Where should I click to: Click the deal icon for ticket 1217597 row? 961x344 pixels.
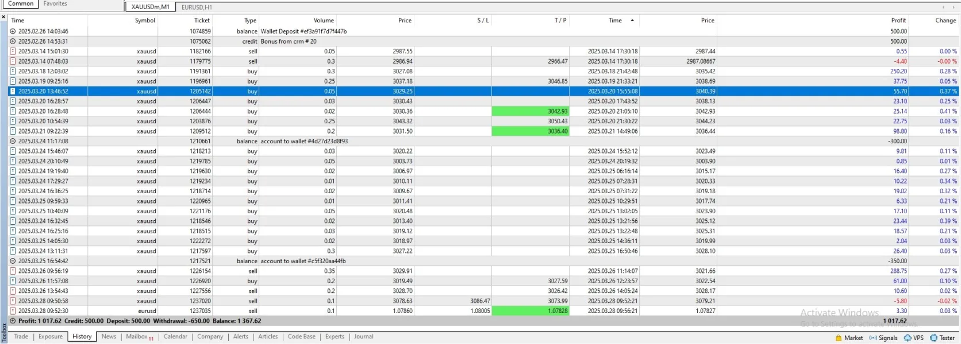[13, 251]
